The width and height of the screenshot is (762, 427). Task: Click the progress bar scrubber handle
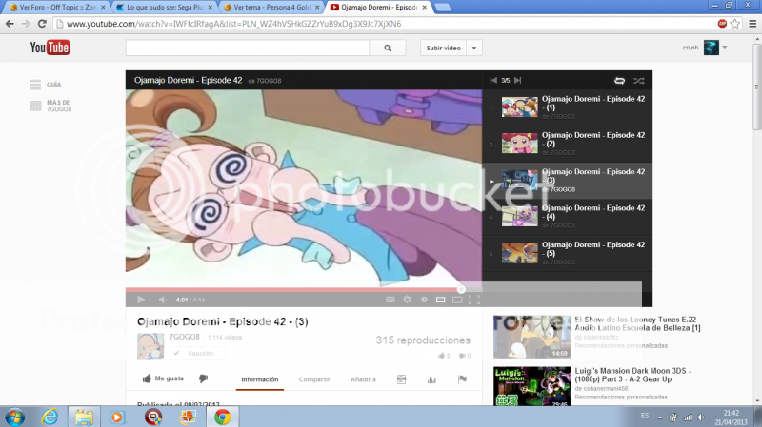click(x=461, y=290)
